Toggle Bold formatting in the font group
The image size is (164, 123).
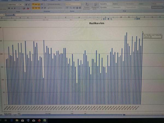[x=9, y=8]
